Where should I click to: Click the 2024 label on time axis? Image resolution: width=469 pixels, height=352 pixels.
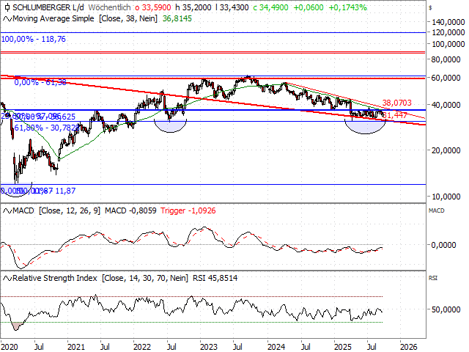pyautogui.click(x=276, y=347)
